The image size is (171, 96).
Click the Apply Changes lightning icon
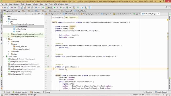point(58,7)
